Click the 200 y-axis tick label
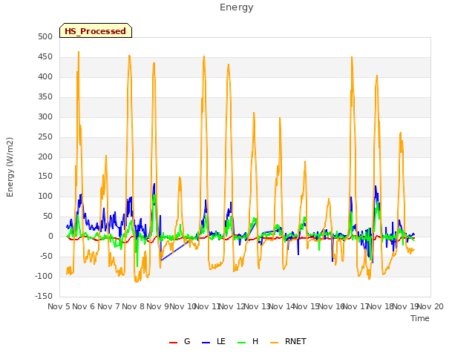 point(45,156)
